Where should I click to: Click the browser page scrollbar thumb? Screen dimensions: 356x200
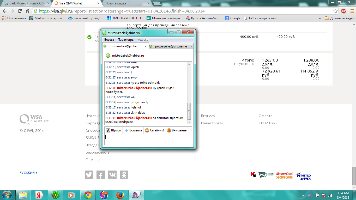354,176
